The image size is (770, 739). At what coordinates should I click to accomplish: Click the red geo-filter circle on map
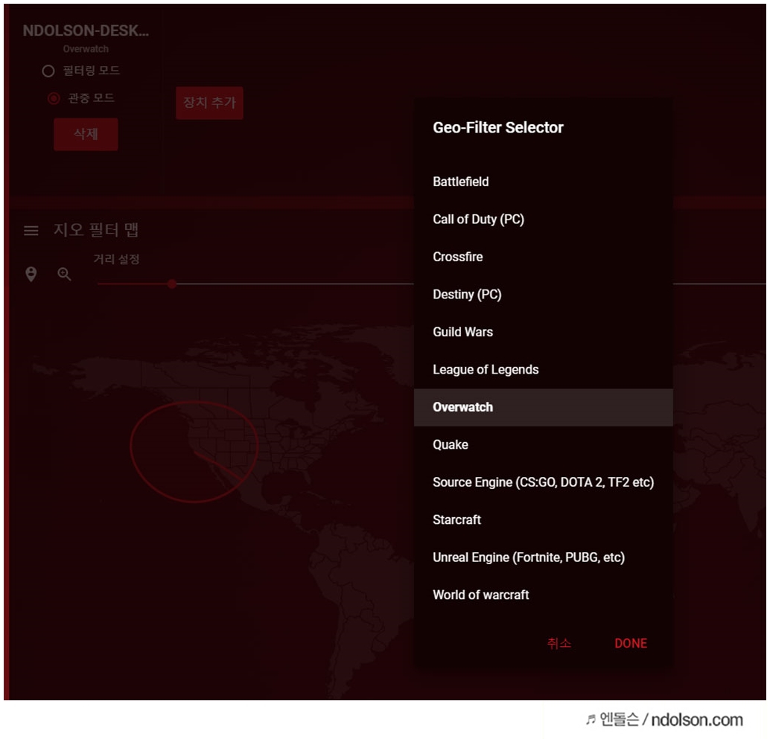point(194,452)
